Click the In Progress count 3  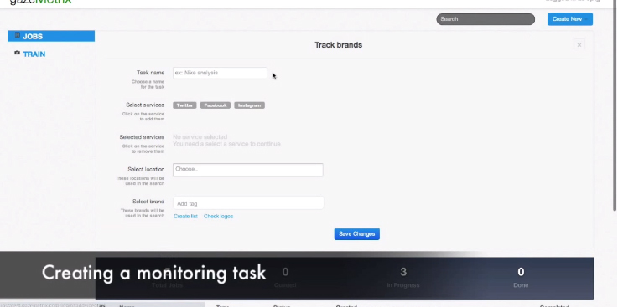[x=403, y=272]
